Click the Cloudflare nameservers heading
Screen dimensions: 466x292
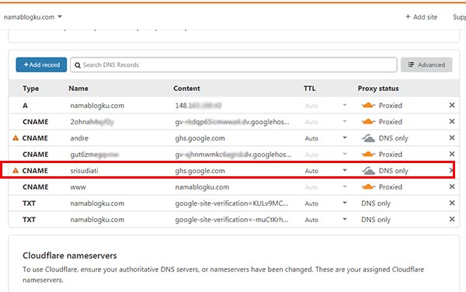pos(70,255)
